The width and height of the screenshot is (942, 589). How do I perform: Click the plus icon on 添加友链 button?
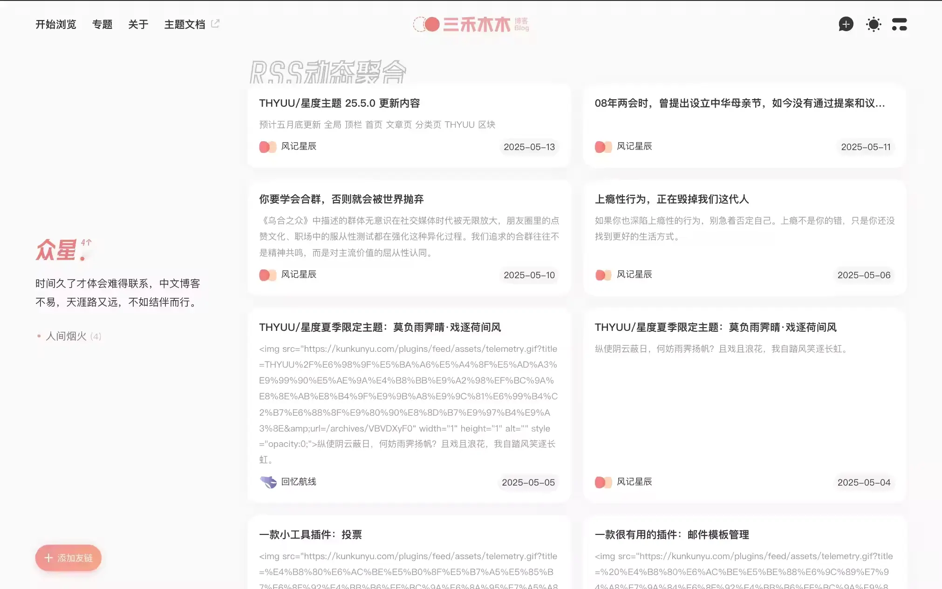click(48, 558)
